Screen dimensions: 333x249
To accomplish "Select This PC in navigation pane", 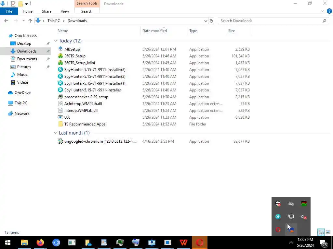I will [21, 103].
